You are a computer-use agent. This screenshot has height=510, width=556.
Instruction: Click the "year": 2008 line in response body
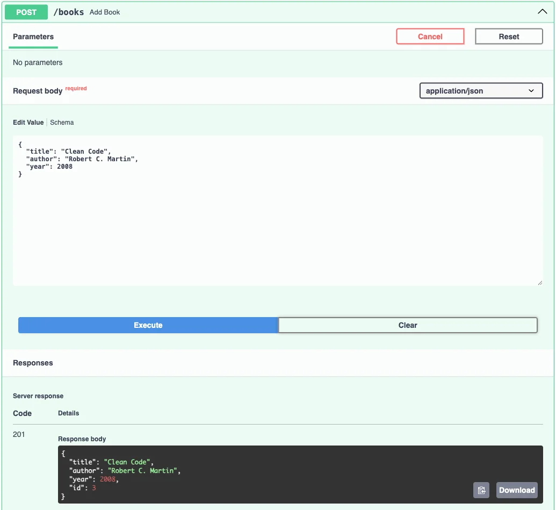pos(93,479)
